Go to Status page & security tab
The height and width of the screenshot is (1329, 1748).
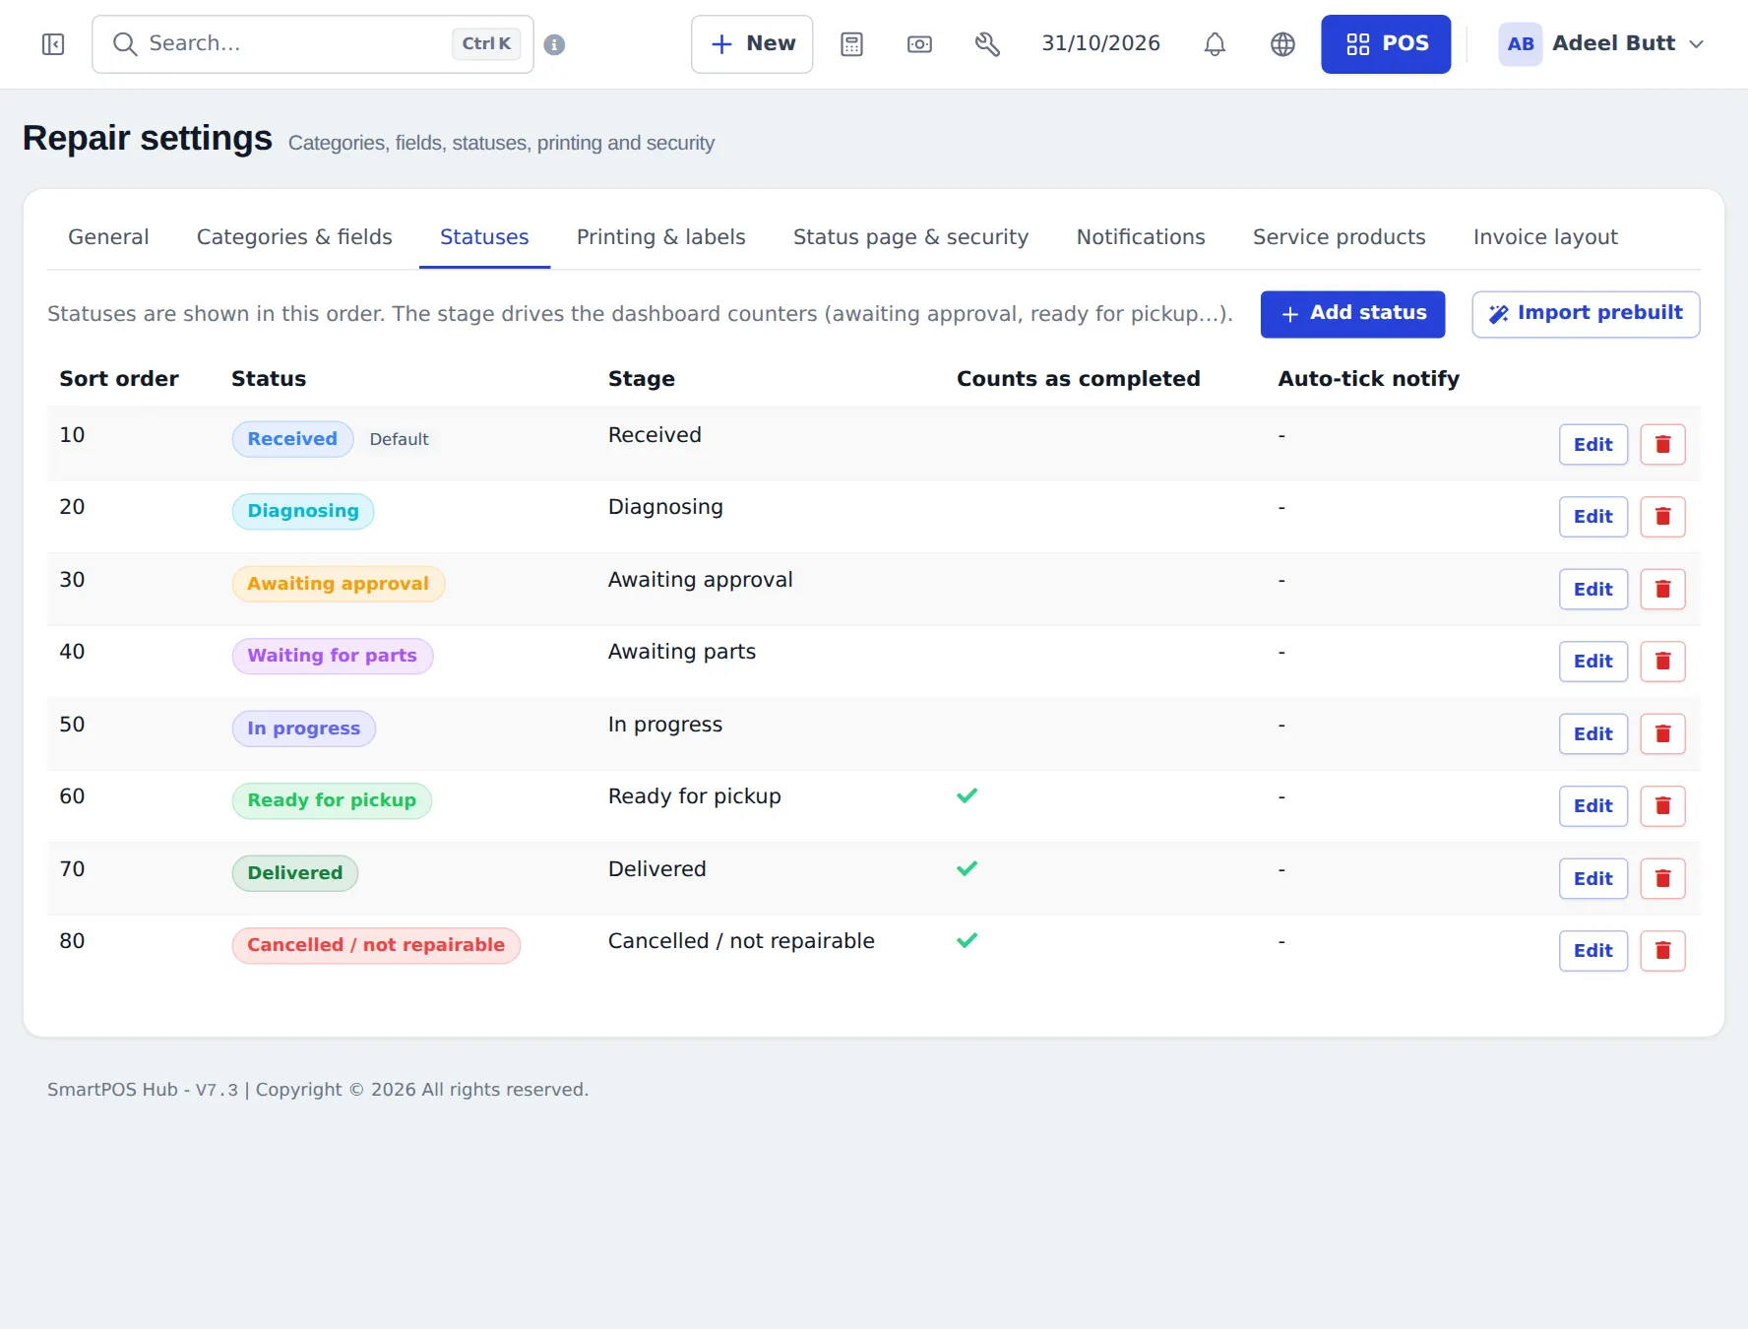pyautogui.click(x=910, y=237)
